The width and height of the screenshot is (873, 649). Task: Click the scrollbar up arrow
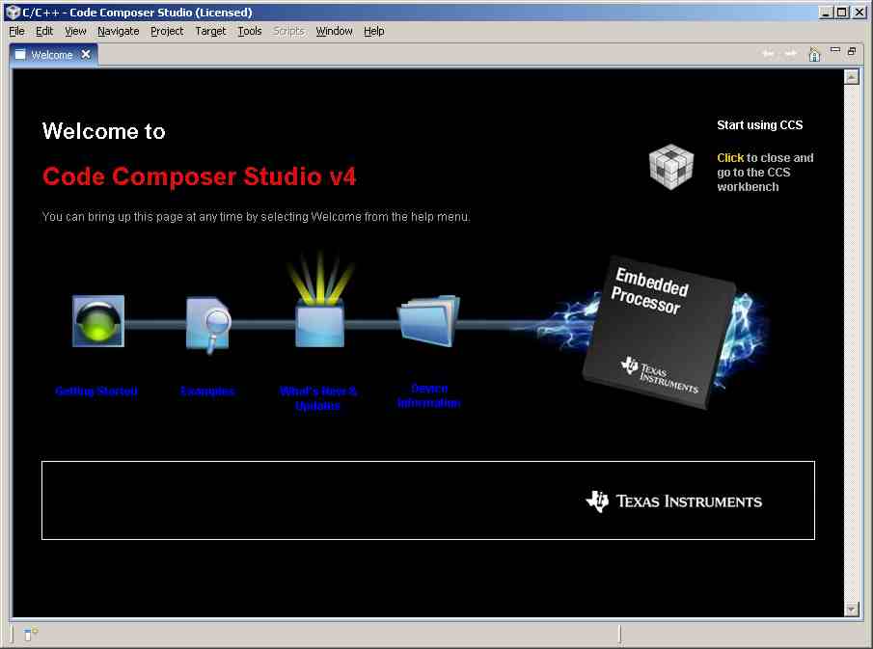tap(851, 77)
